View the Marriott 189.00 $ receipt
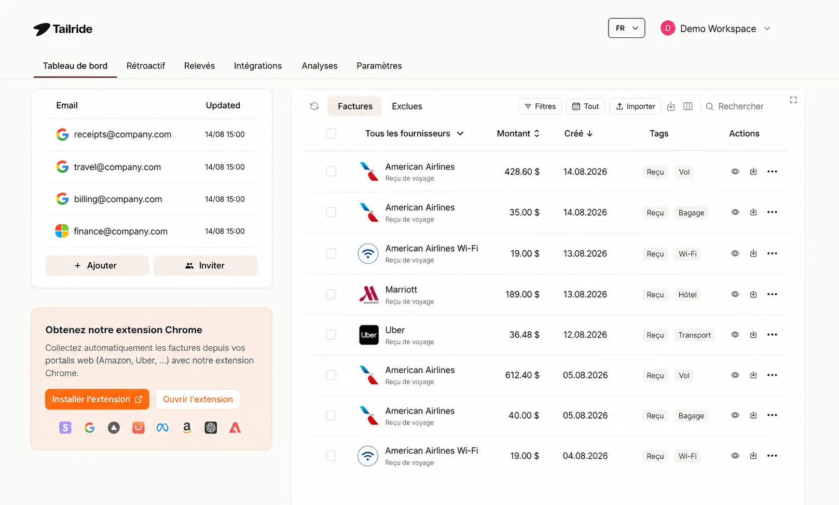 tap(735, 294)
